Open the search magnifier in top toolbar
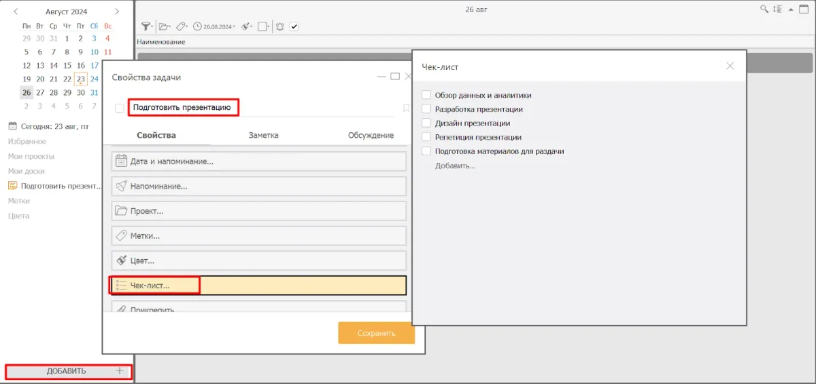This screenshot has width=816, height=384. coord(764,9)
